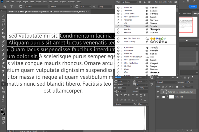Toggle Quick Mask mode icon
The width and height of the screenshot is (199, 132).
click(3, 118)
